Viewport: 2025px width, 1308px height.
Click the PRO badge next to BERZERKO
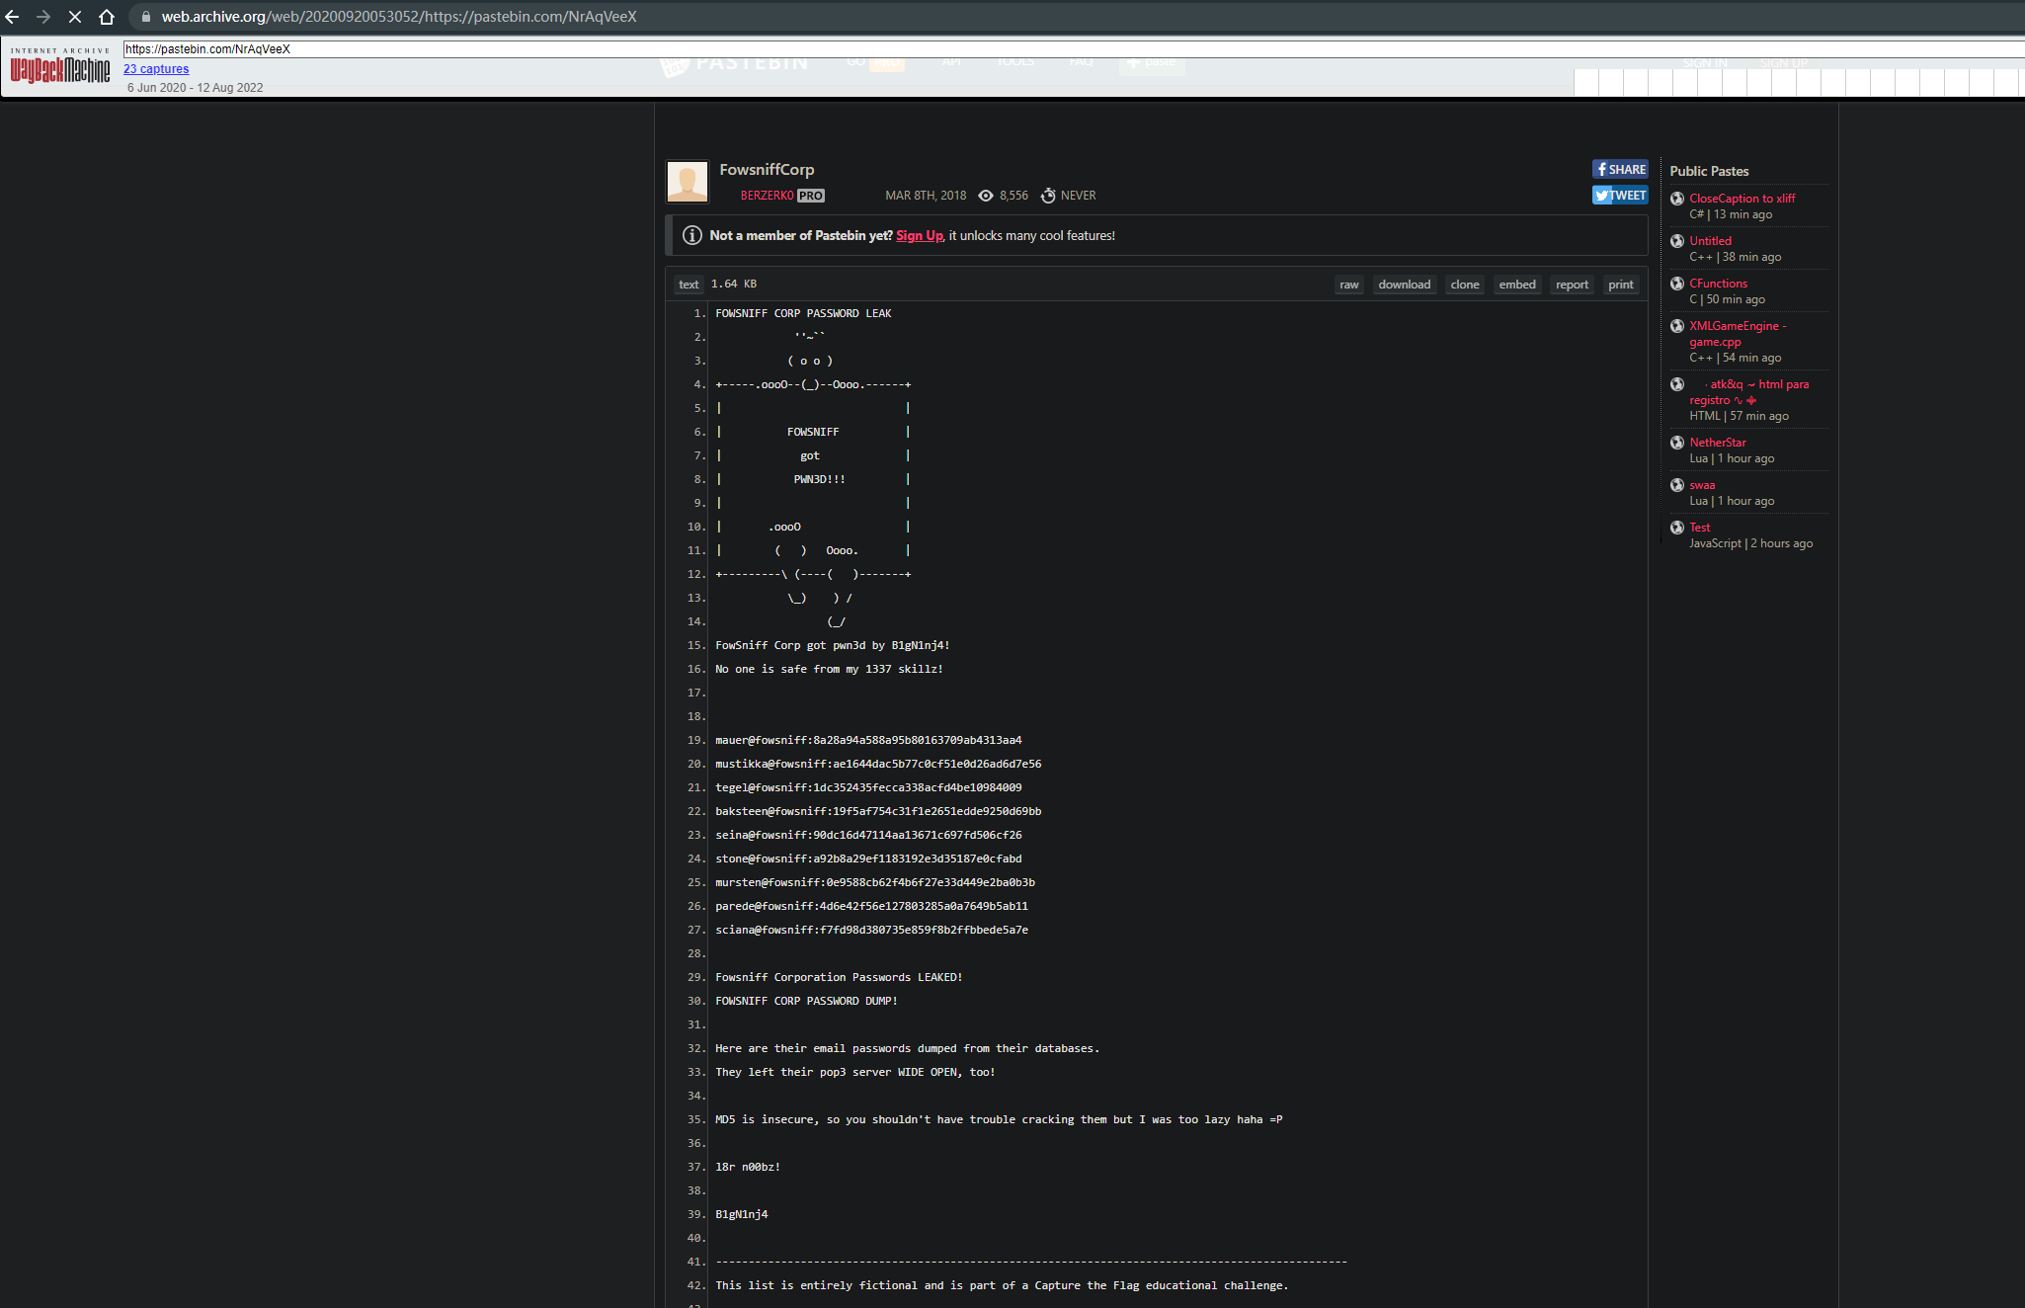coord(811,196)
